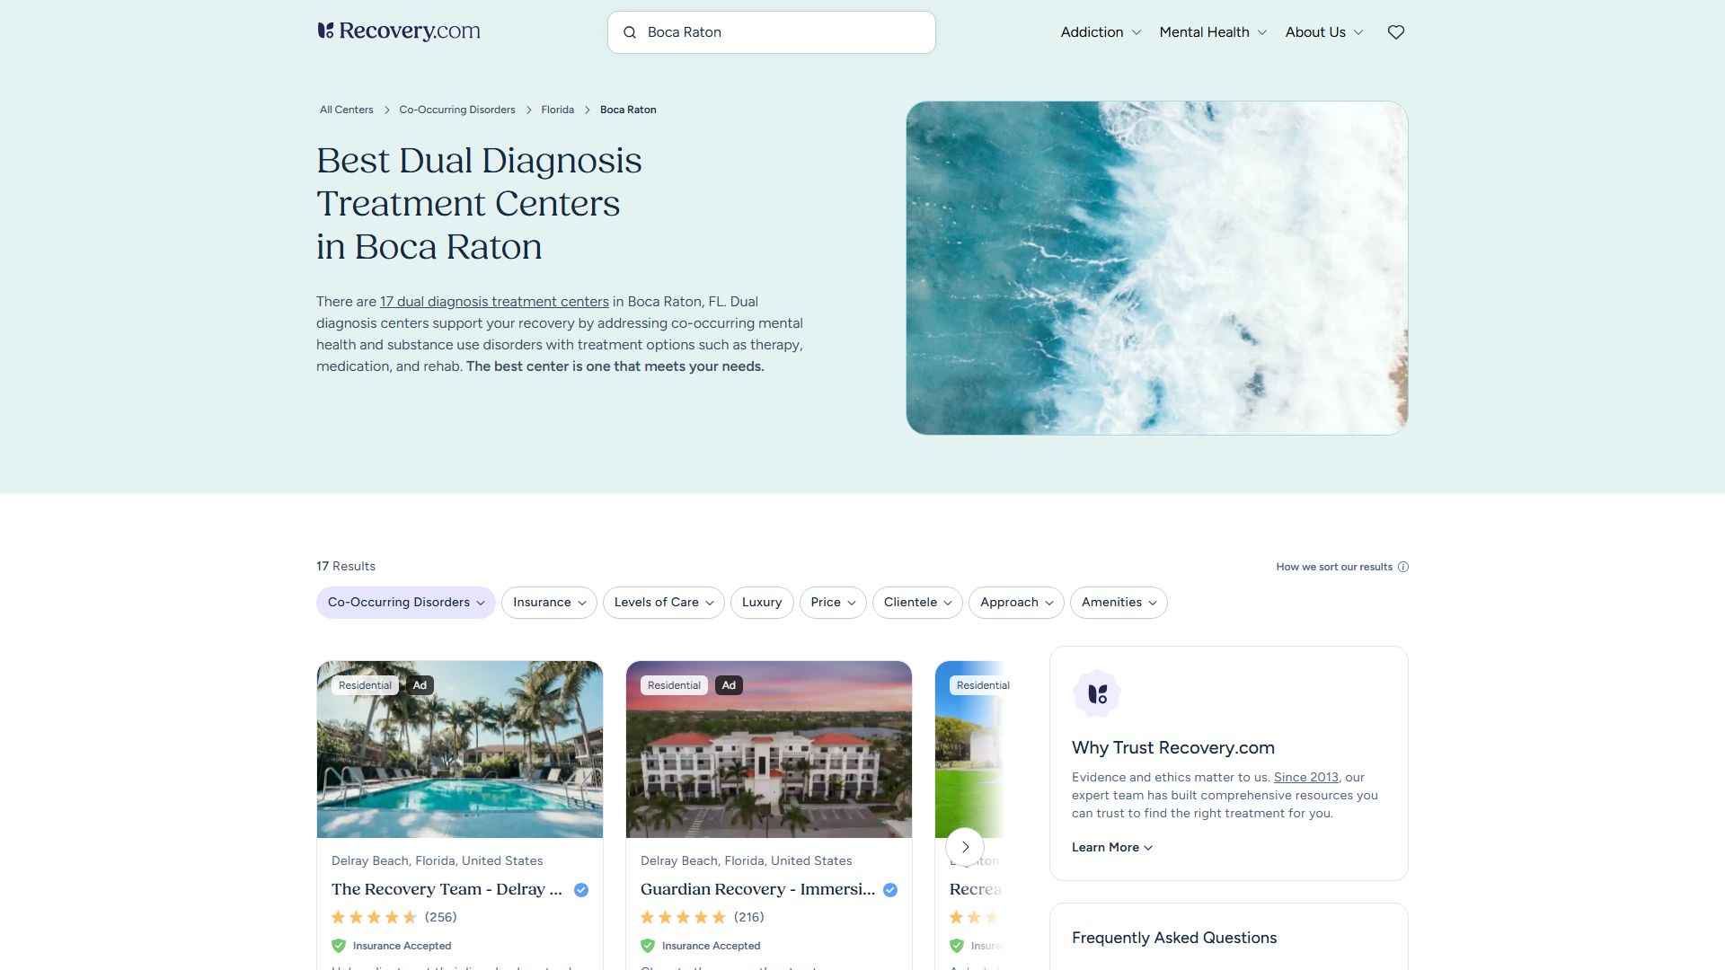
Task: Click the (216) review count
Action: pos(749,917)
